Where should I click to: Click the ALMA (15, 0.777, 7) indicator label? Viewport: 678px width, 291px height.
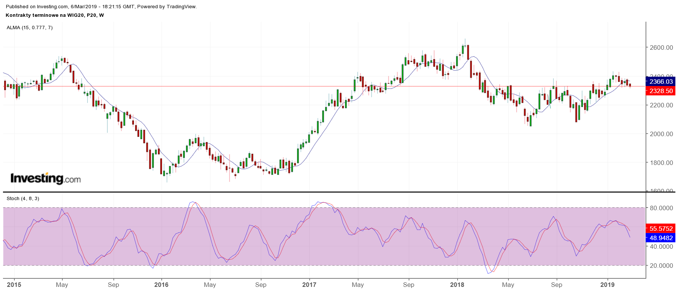coord(30,28)
